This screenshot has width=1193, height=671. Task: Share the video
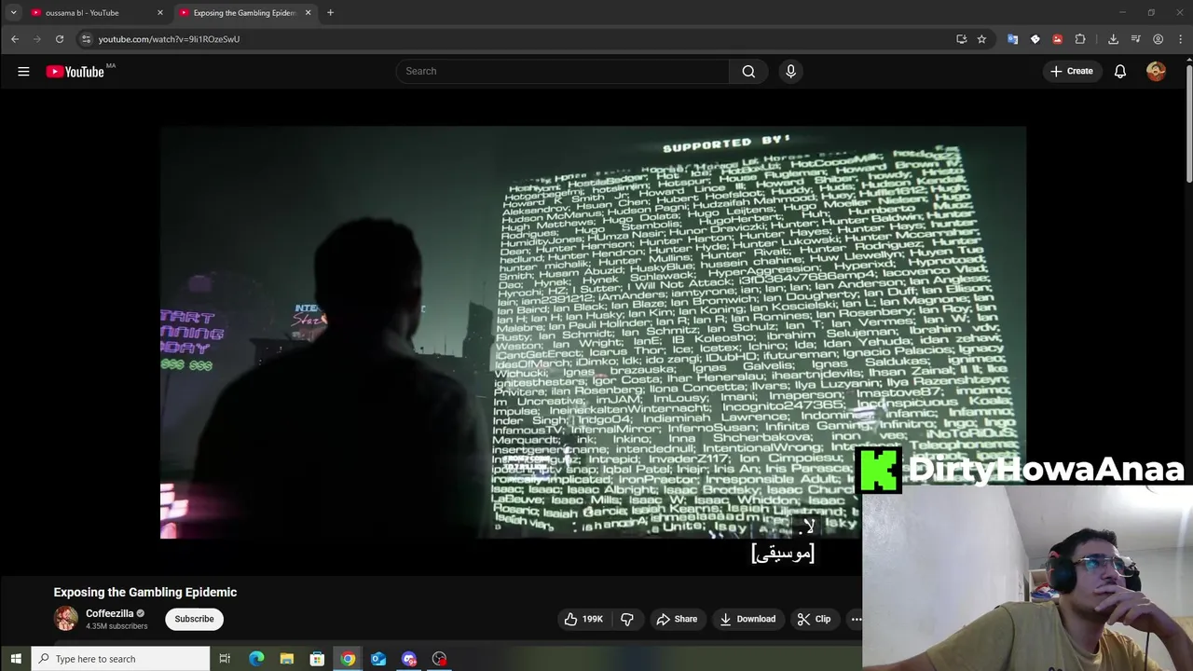click(677, 619)
